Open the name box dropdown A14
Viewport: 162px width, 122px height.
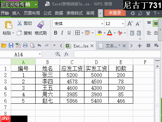click(x=40, y=54)
